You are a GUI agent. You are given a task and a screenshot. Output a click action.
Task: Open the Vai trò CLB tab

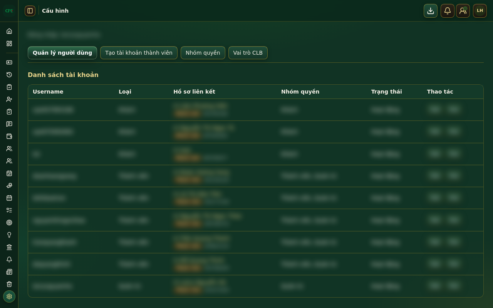pyautogui.click(x=248, y=53)
